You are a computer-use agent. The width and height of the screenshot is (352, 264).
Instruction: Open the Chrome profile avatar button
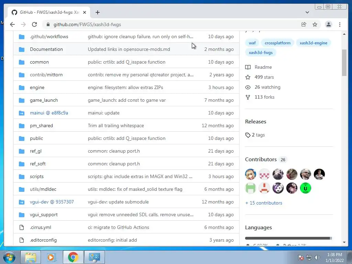(x=328, y=24)
